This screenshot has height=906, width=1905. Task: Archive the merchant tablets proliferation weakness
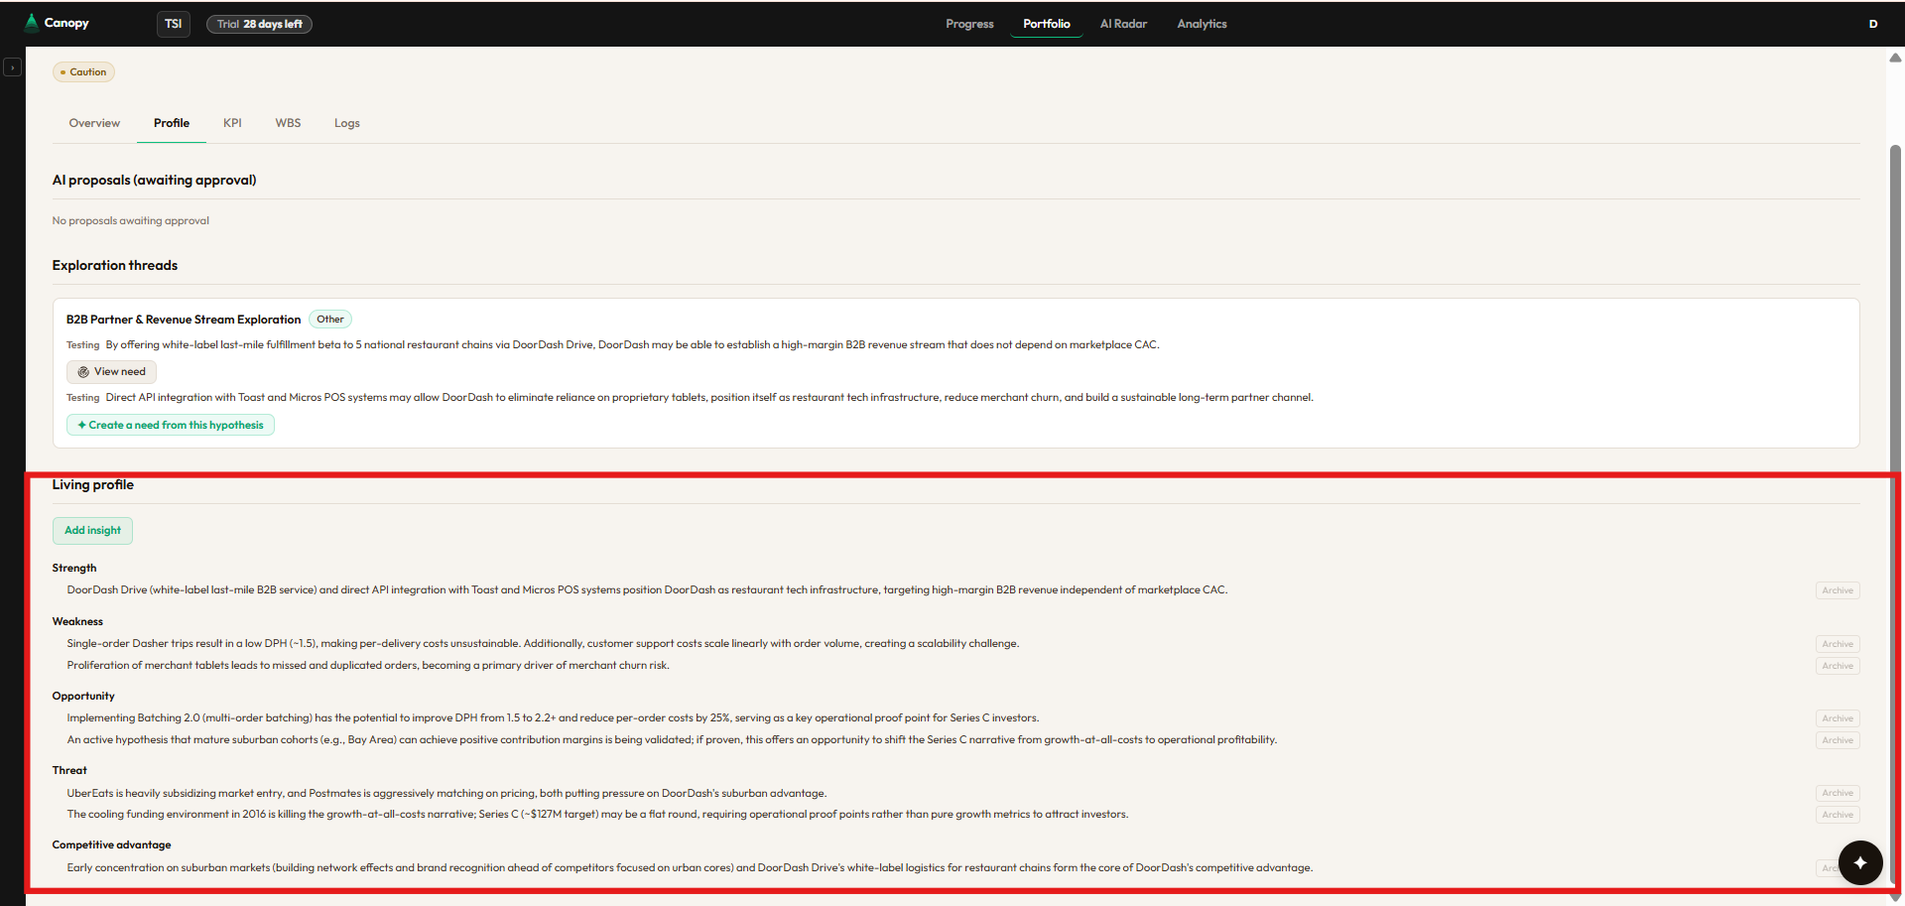point(1838,666)
